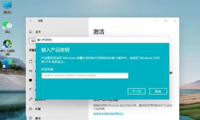Open the This PC desktop icon

(x=7, y=7)
